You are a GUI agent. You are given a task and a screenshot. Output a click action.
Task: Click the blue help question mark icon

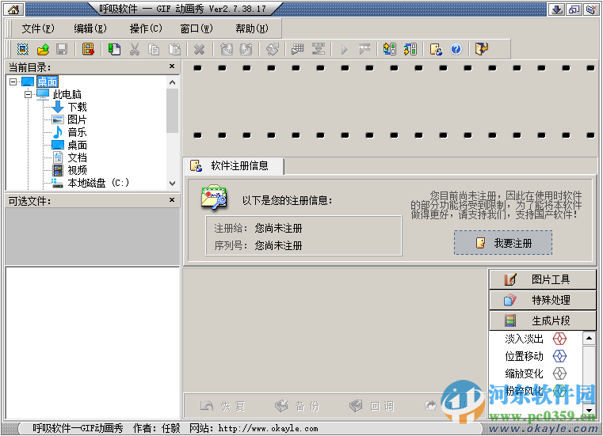(456, 49)
